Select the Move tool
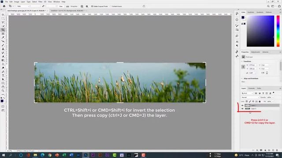282x158 pixels. (x=3, y=14)
